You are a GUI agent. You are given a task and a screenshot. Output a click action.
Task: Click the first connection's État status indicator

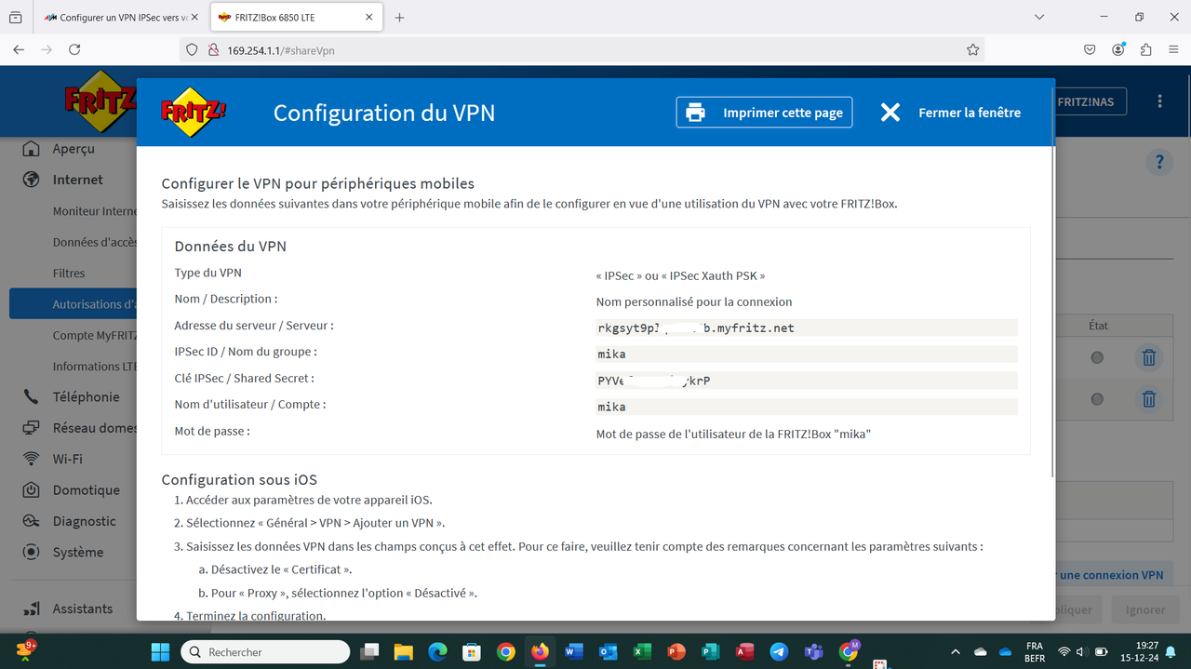click(x=1097, y=357)
